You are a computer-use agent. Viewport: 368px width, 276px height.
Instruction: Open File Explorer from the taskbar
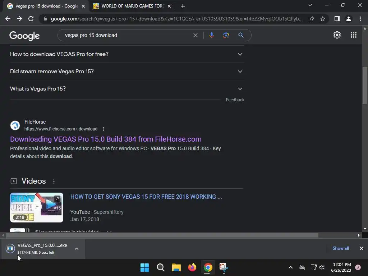click(x=176, y=267)
